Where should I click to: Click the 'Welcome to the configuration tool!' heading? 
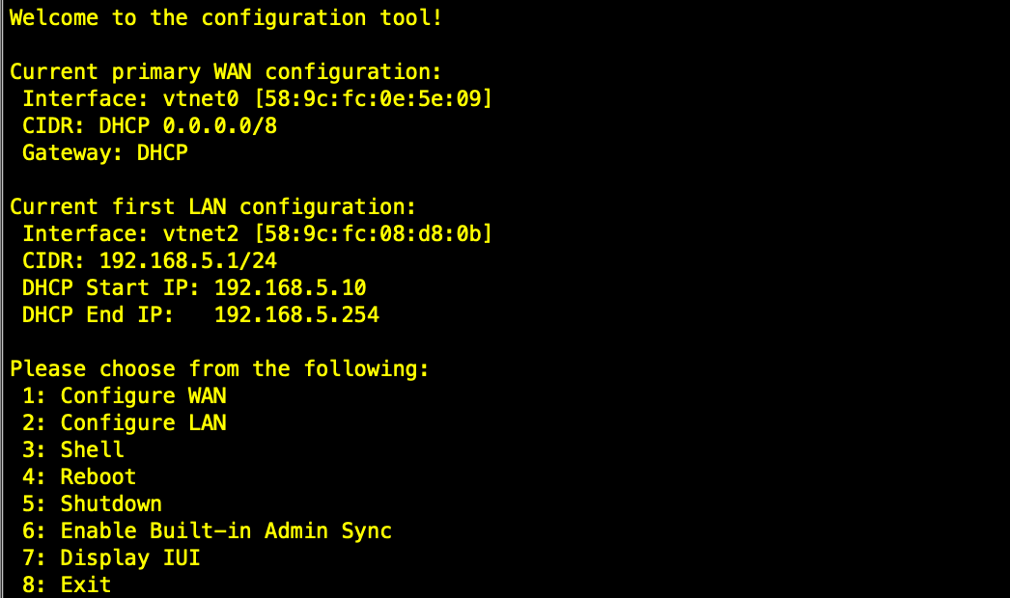coord(226,17)
